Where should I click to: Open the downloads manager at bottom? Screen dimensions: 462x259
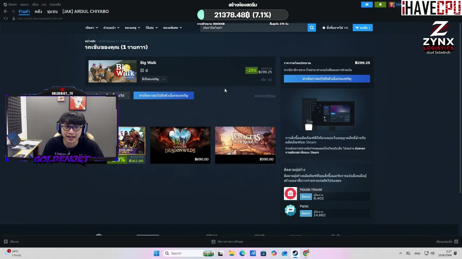(227, 242)
